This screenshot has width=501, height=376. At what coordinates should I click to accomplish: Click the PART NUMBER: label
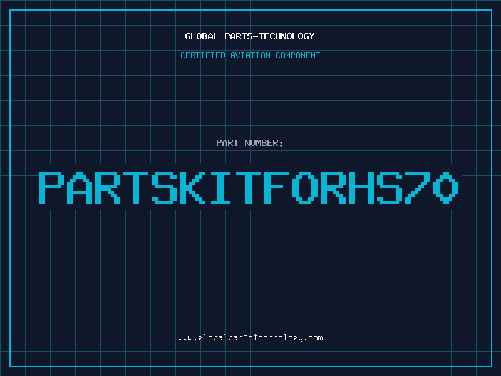(250, 143)
